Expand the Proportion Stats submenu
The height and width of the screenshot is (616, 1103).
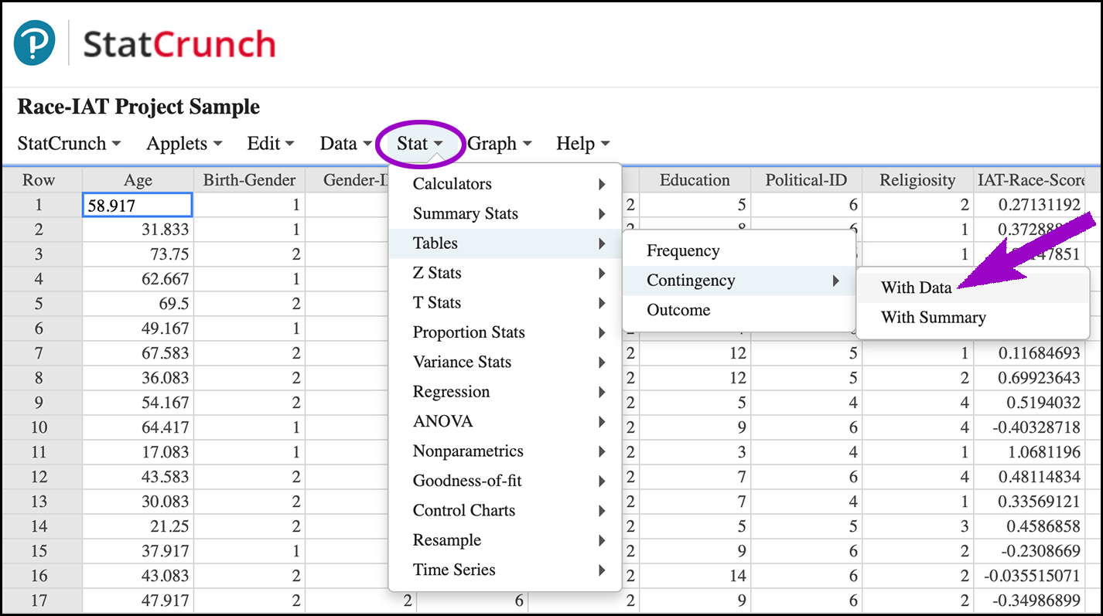point(505,332)
